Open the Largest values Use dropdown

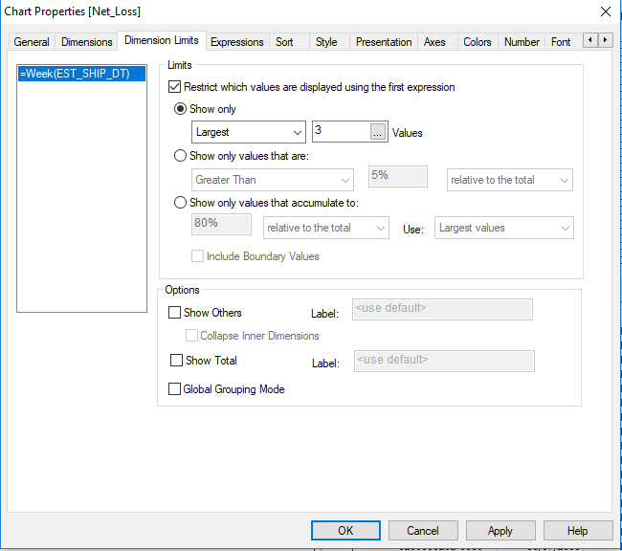click(503, 228)
